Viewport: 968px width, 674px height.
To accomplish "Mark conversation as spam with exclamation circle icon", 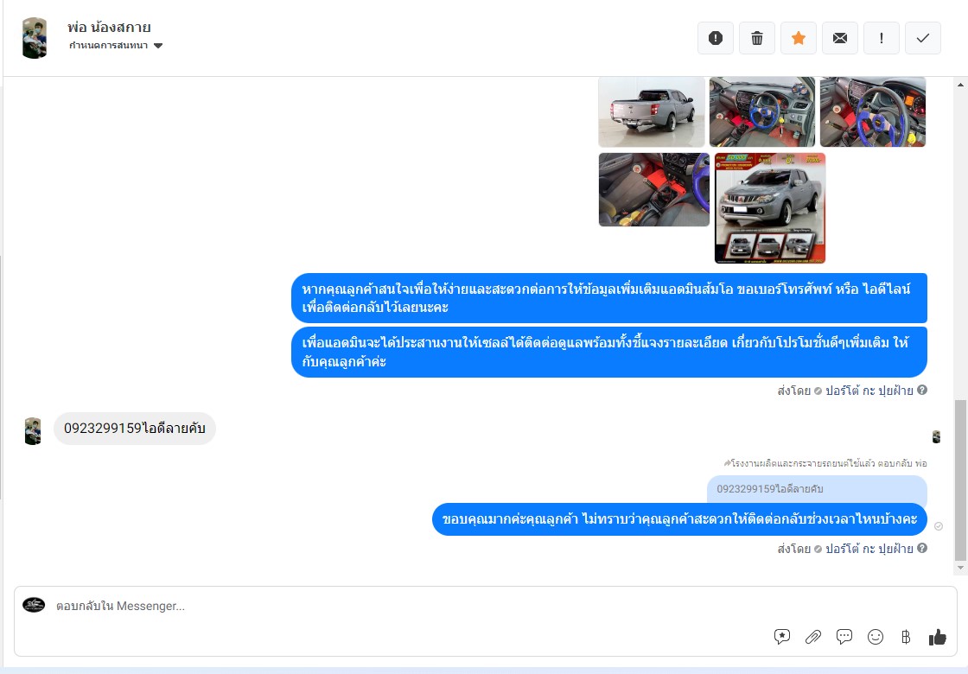I will coord(716,38).
